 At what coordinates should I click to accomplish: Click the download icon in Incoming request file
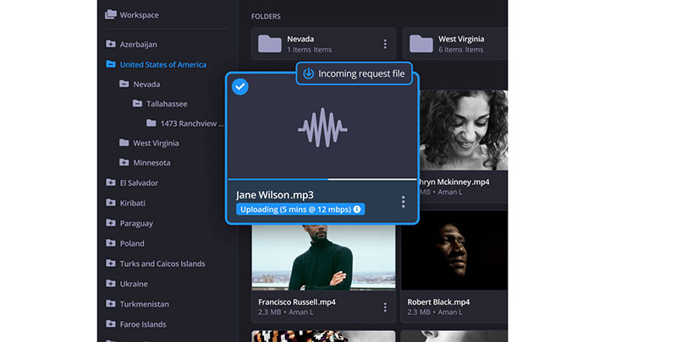[x=308, y=73]
